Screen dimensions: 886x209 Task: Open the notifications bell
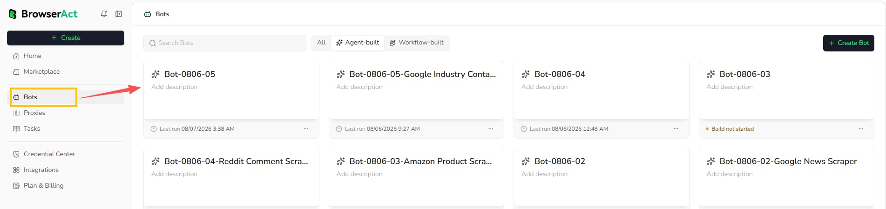point(104,14)
